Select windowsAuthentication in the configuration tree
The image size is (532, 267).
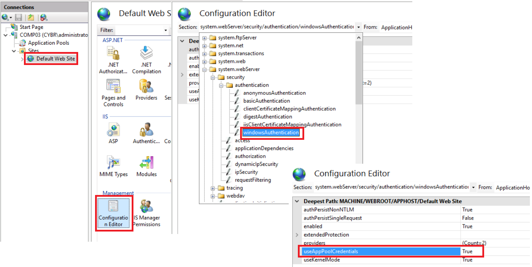(271, 133)
